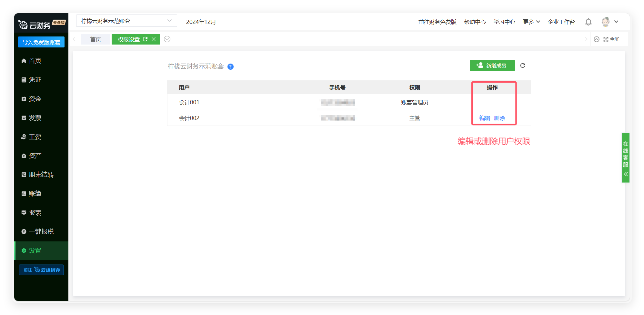Image resolution: width=644 pixels, height=315 pixels.
Task: Expand the 更多 menu
Action: click(x=531, y=22)
